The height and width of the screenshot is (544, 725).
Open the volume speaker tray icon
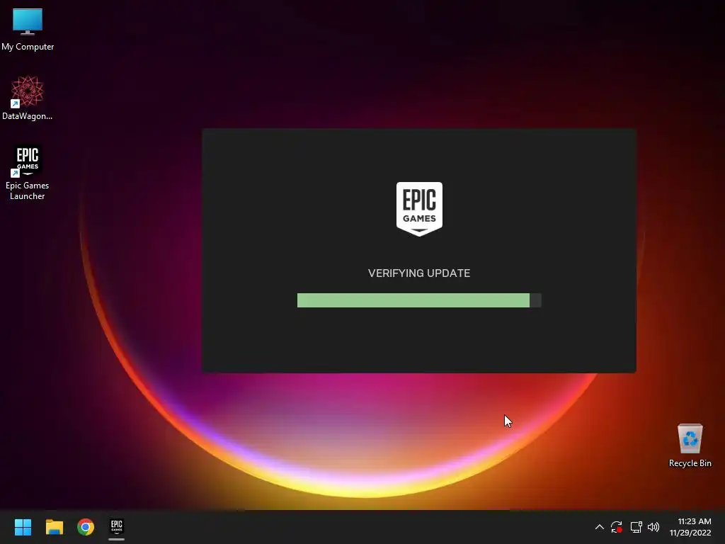(x=653, y=527)
